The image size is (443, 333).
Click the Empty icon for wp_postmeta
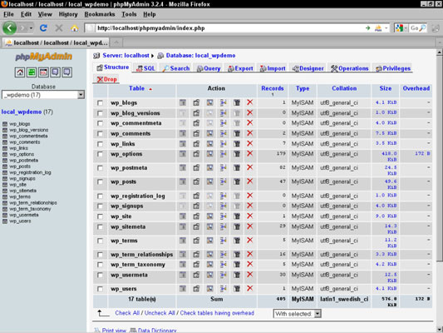coord(237,168)
